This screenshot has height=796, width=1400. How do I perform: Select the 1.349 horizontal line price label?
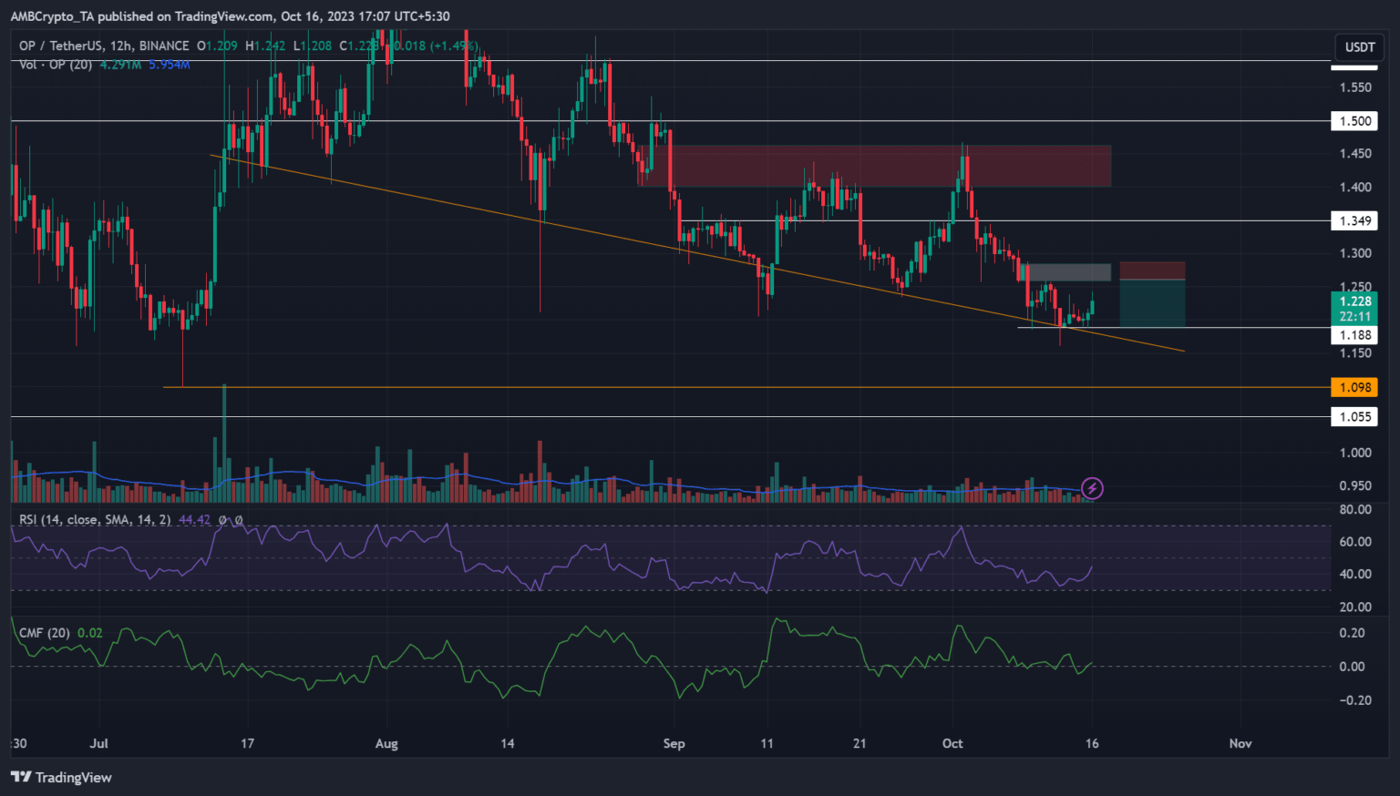(x=1354, y=220)
